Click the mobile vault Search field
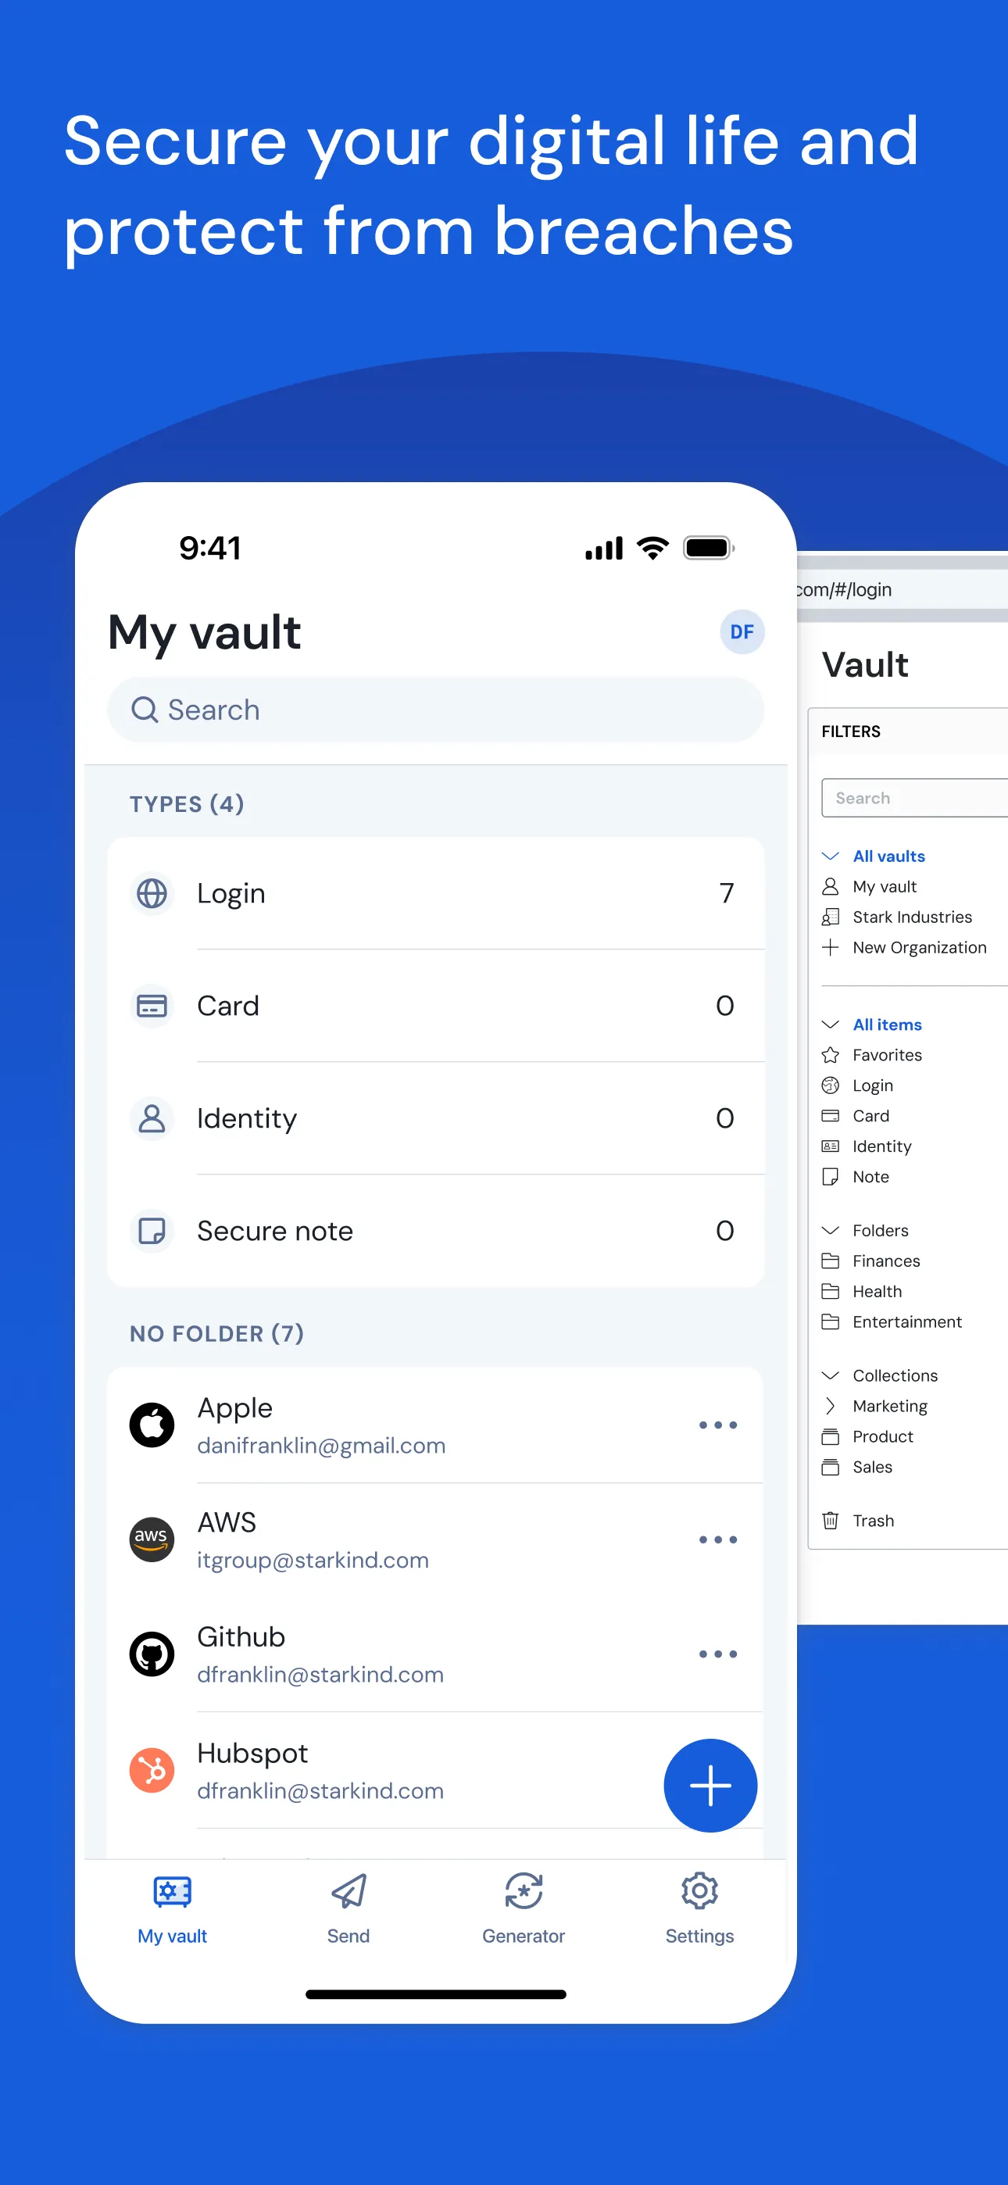Screen dimensions: 1008x2185 click(435, 710)
